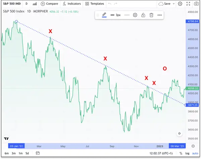Open the chart type (area chart) menu

(35, 4)
